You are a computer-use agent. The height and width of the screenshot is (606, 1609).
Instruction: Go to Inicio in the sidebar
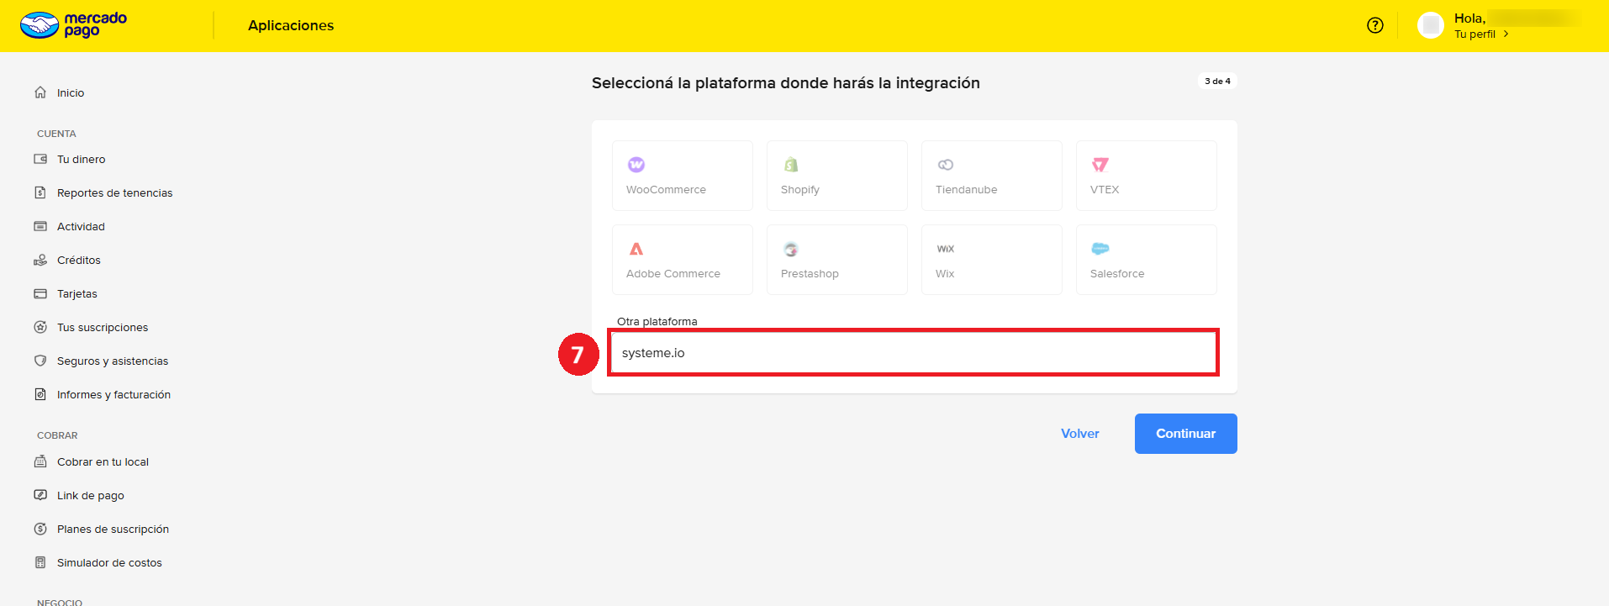pyautogui.click(x=71, y=92)
